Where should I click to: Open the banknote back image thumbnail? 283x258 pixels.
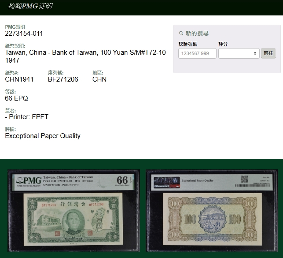coord(212,211)
